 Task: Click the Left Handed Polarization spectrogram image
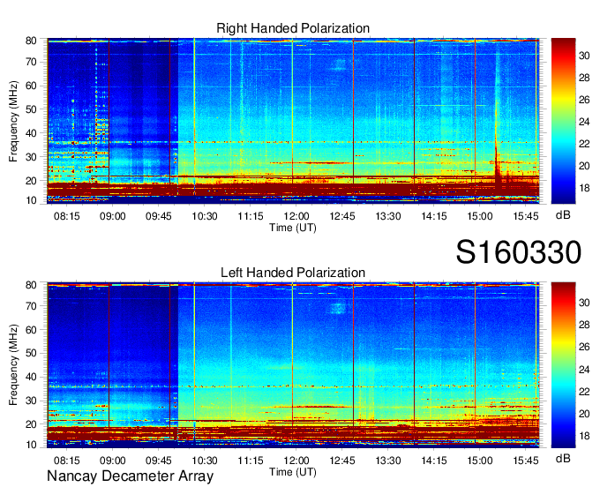(x=293, y=365)
